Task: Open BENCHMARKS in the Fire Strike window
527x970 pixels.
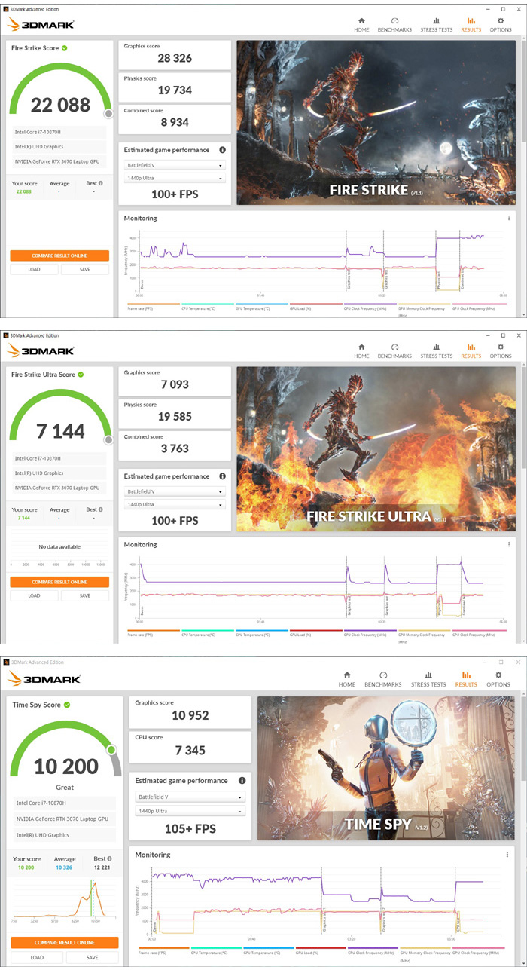Action: click(x=394, y=25)
